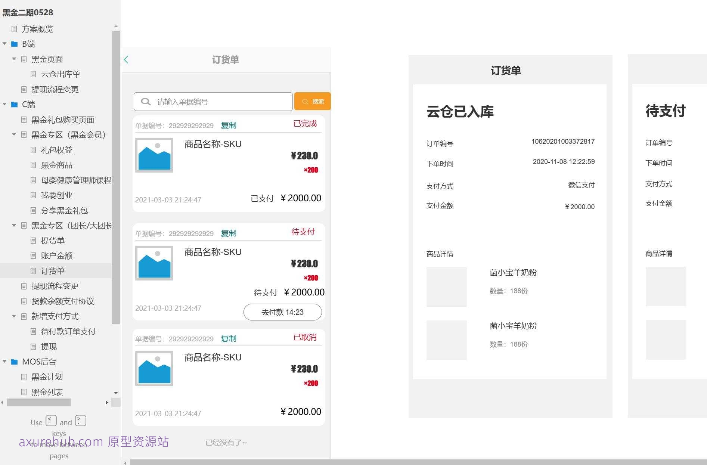The height and width of the screenshot is (465, 707).
Task: Collapse the 黑金专区（黑金会员）node
Action: click(x=14, y=134)
